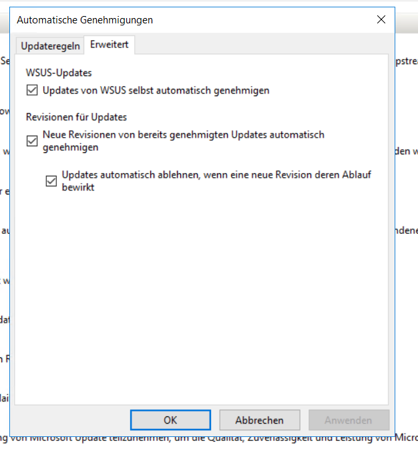This screenshot has height=451, width=418.
Task: Uncheck 'Neue Revisionen von bereits genehmigten Updates' checkbox
Action: [32, 141]
